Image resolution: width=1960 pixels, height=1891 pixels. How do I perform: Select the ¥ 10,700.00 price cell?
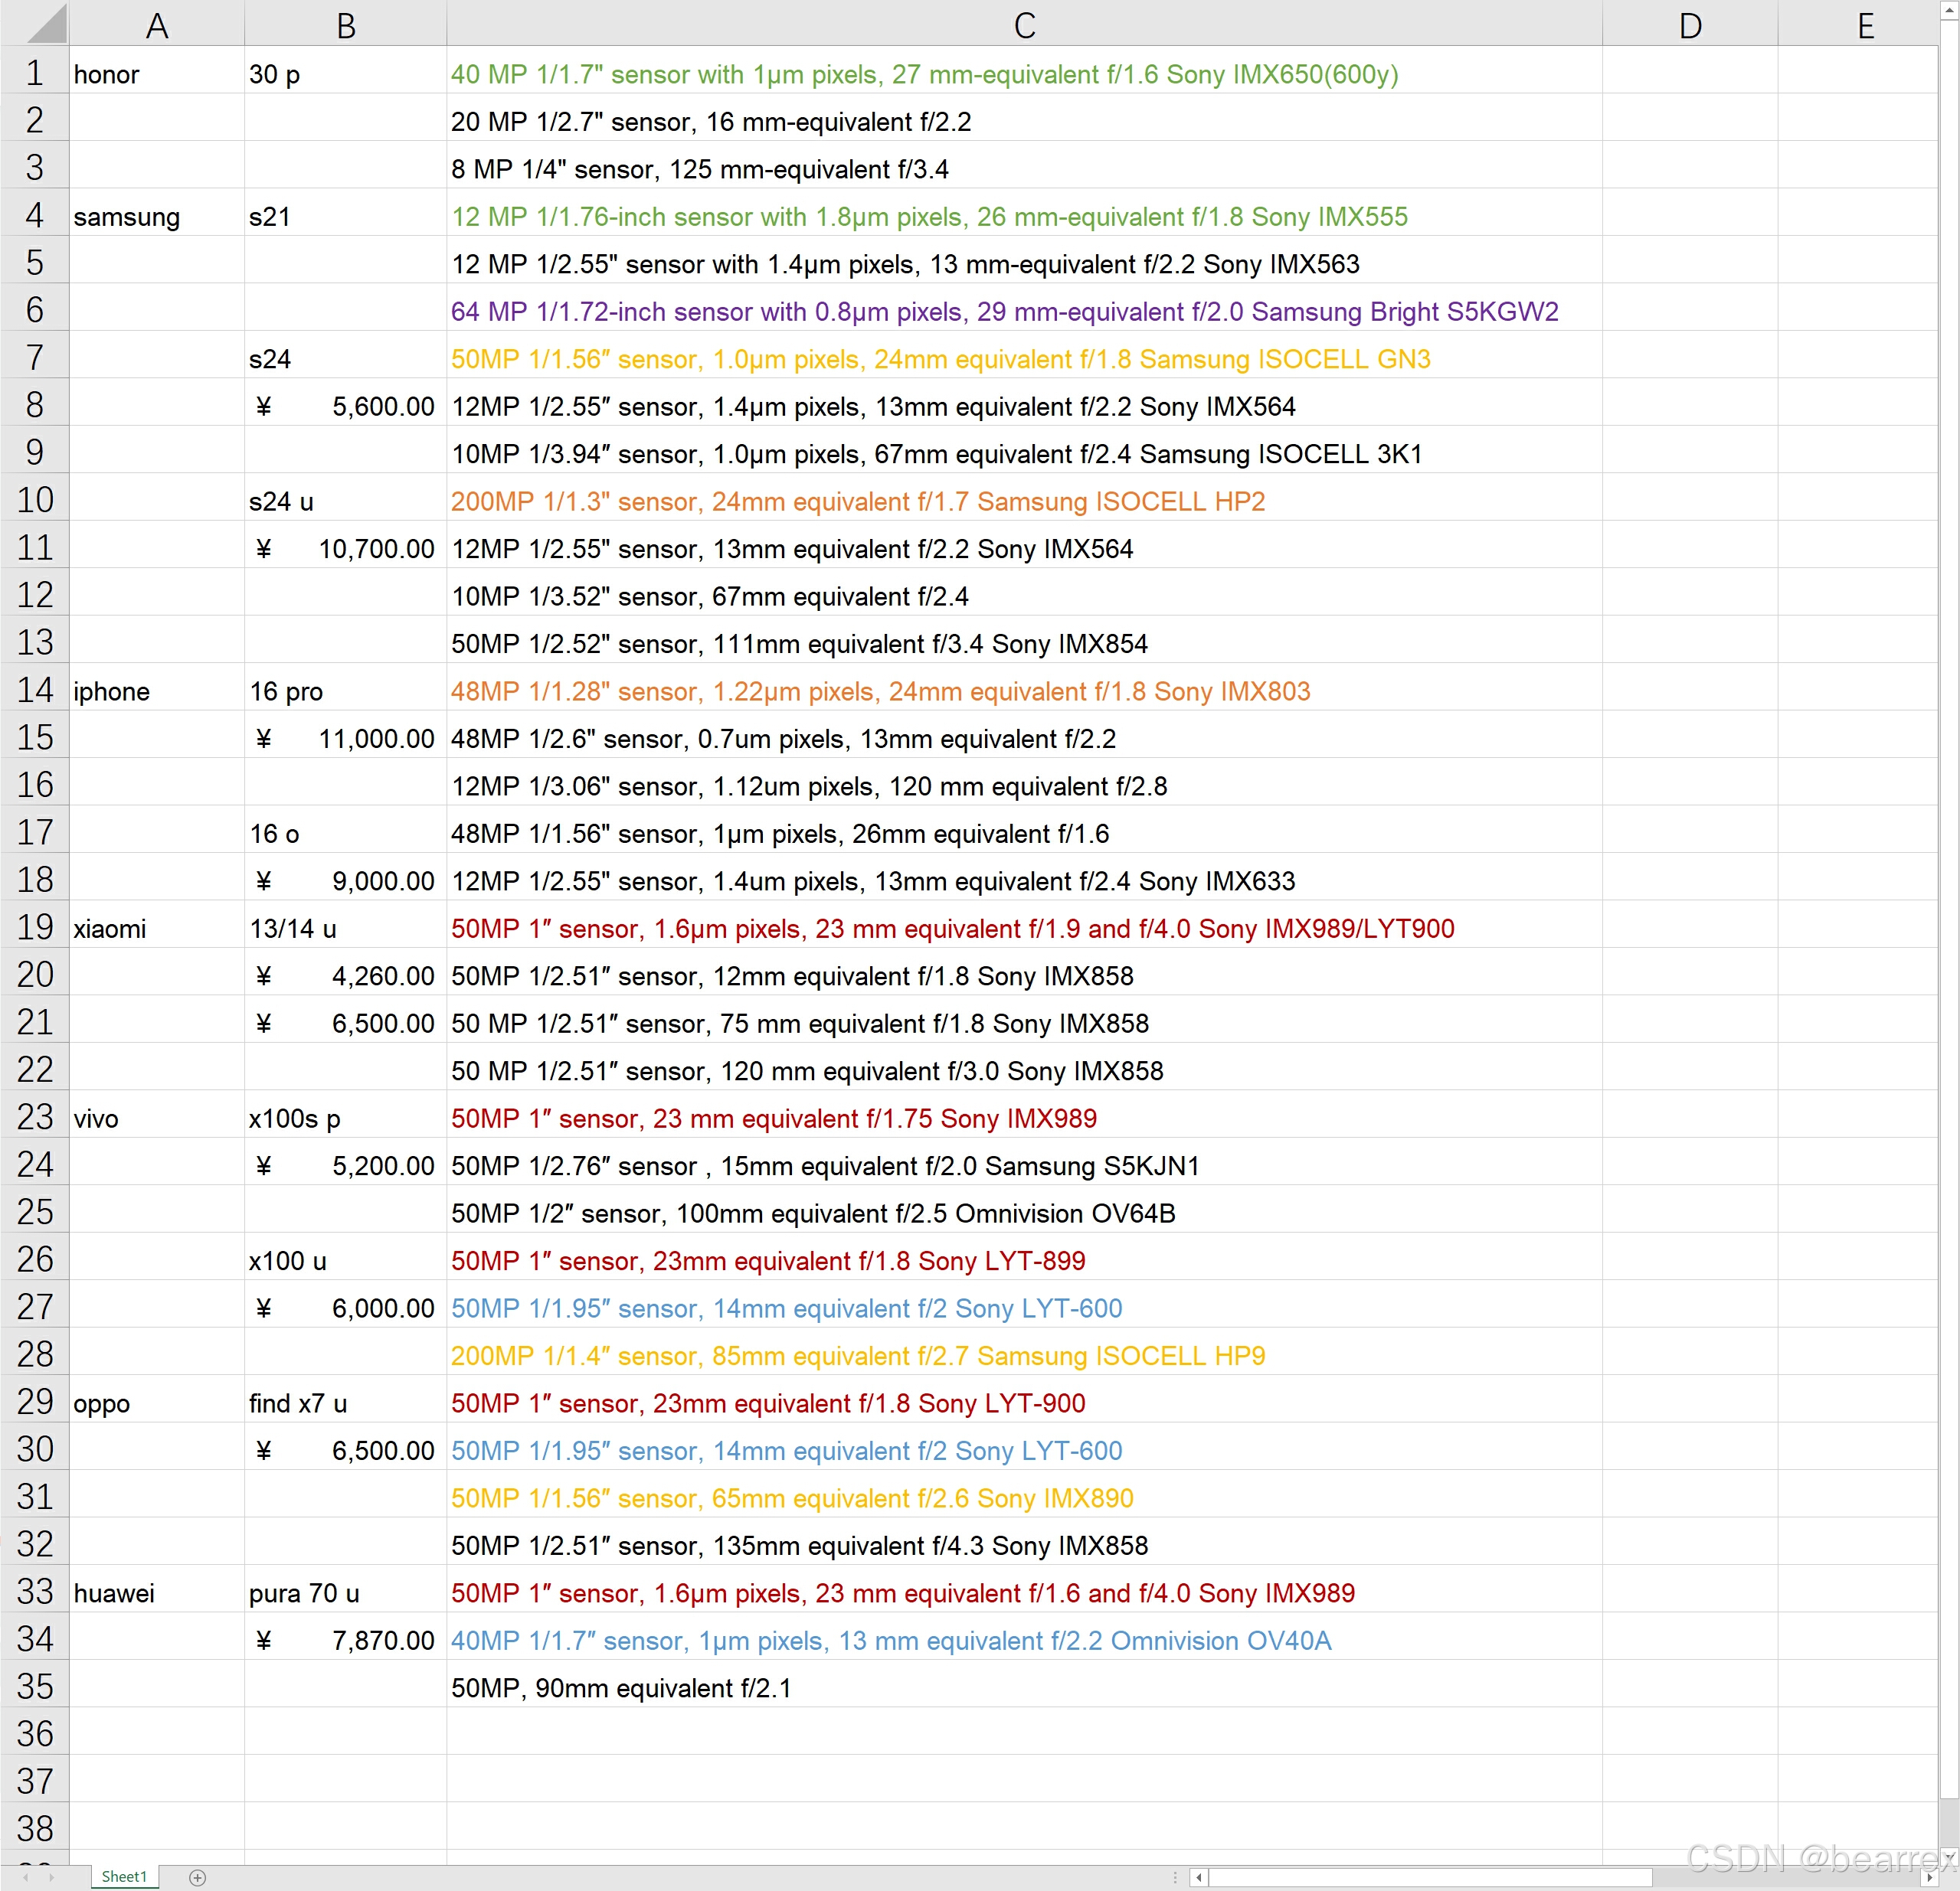pos(345,549)
